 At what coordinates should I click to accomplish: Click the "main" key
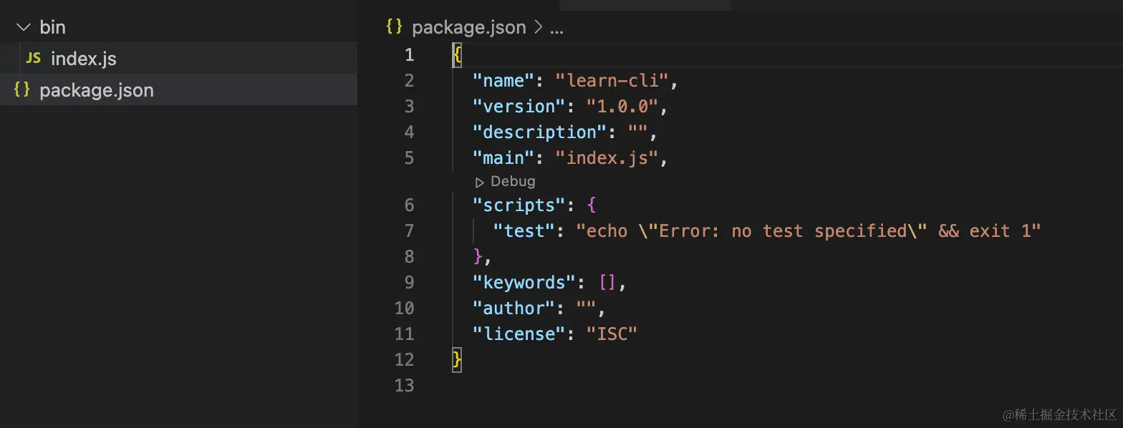coord(503,158)
